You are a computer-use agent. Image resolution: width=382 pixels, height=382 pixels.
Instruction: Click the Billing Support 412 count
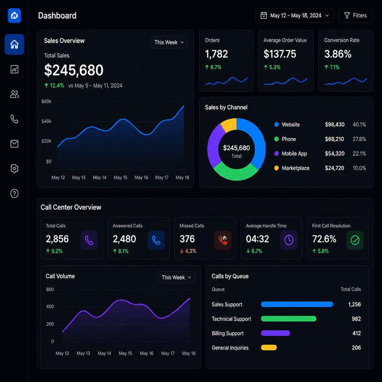point(357,333)
